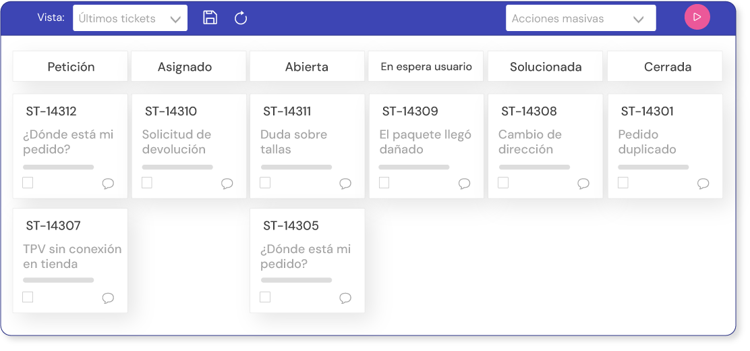Viewport: 750px width, 351px height.
Task: Select the Solucionada column header
Action: click(x=545, y=67)
